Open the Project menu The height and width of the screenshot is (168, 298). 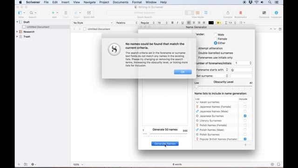pyautogui.click(x=104, y=2)
